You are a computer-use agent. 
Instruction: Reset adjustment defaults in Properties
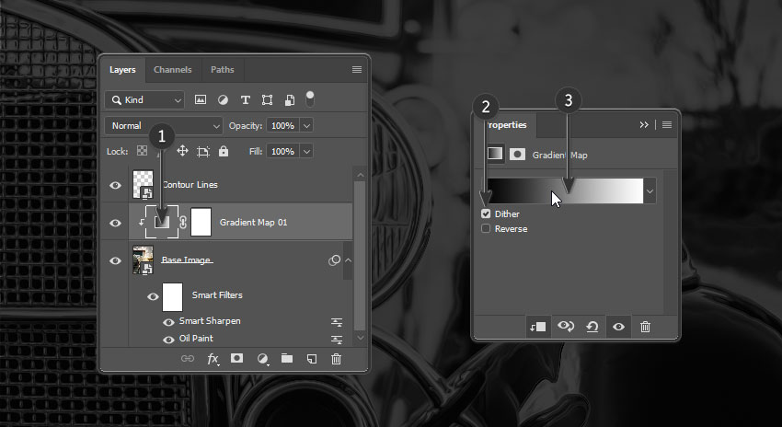click(592, 327)
